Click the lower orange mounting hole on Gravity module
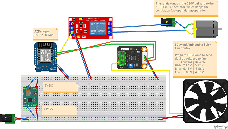228x129 pixels. [144, 66]
